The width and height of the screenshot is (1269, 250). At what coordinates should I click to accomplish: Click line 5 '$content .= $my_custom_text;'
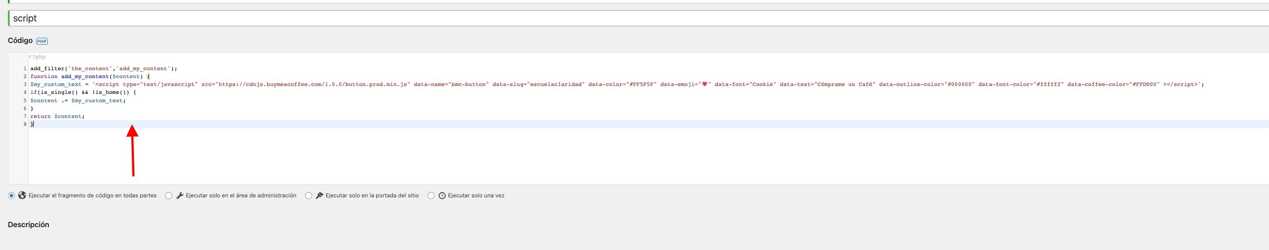(x=78, y=100)
